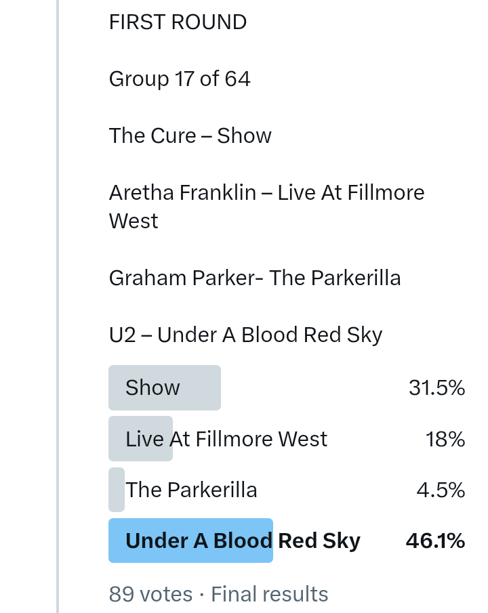The height and width of the screenshot is (613, 488).
Task: Click the bold "Red Sky" option text
Action: [320, 541]
